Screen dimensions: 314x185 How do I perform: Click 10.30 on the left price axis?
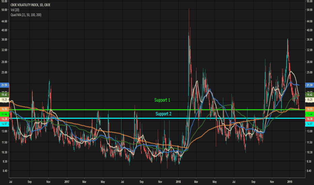4,152
